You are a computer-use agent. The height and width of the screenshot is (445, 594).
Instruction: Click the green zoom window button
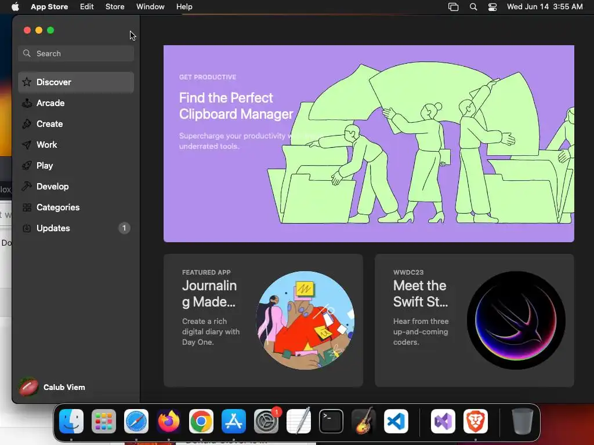coord(50,30)
